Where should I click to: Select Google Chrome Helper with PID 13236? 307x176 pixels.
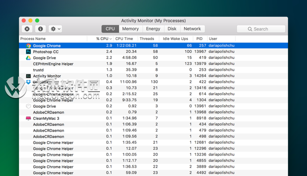(x=153, y=155)
